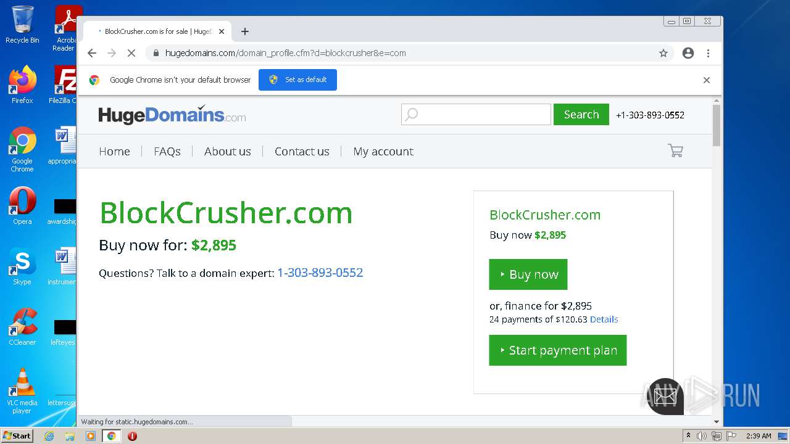
Task: Bookmark this page with the star icon
Action: 663,53
